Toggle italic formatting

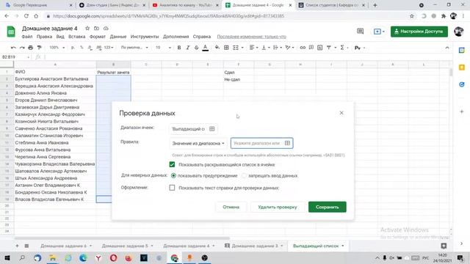click(188, 48)
